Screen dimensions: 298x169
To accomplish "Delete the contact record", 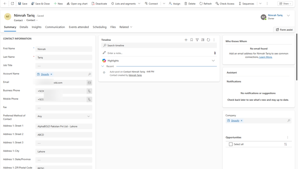I will pyautogui.click(x=190, y=4).
